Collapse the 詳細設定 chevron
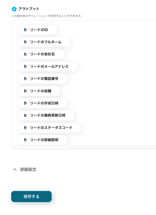The width and height of the screenshot is (156, 215). 15,169
